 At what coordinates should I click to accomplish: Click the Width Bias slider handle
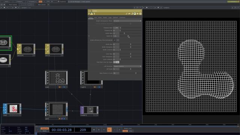click(x=130, y=44)
